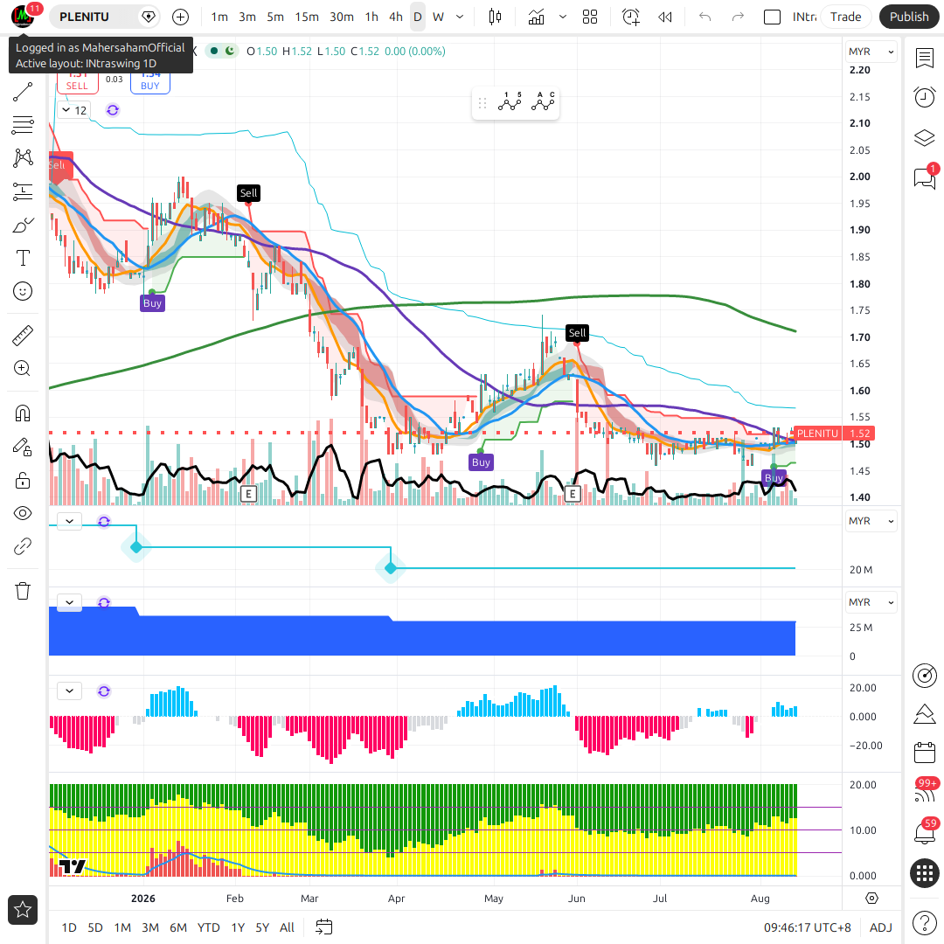Open the forecasting and measurement tools
The height and width of the screenshot is (944, 944).
22,192
